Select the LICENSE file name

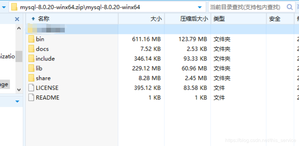47,88
